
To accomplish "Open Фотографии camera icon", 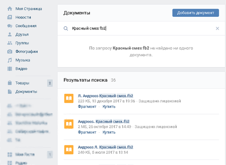I will [10, 51].
